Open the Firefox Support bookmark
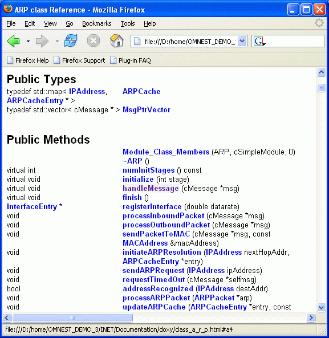Screen dimensions: 329x338 coord(79,60)
